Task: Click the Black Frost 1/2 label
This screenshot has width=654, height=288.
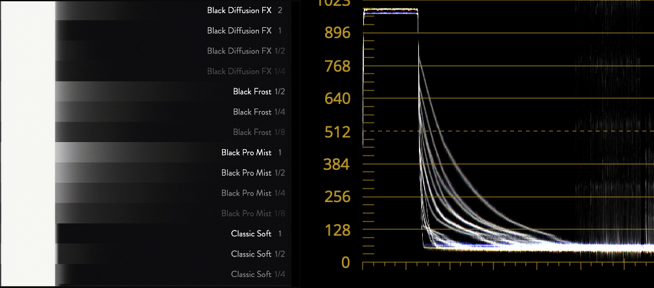Action: click(259, 92)
